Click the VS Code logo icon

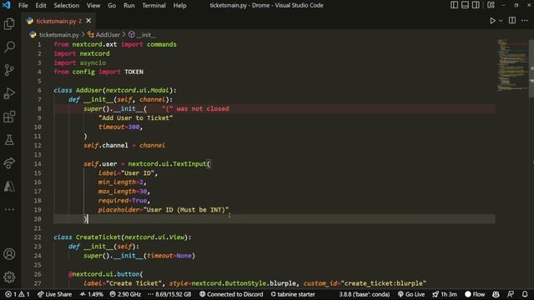[7, 5]
